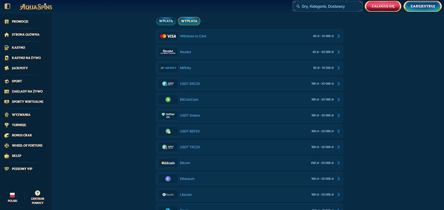Open Promocje gift icon in sidebar
The height and width of the screenshot is (210, 444).
point(7,22)
